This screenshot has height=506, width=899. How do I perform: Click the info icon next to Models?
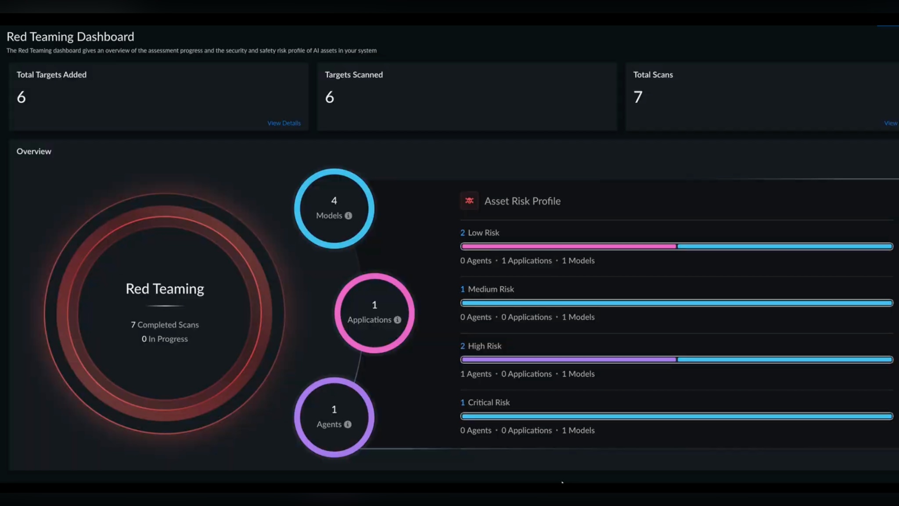pyautogui.click(x=348, y=216)
